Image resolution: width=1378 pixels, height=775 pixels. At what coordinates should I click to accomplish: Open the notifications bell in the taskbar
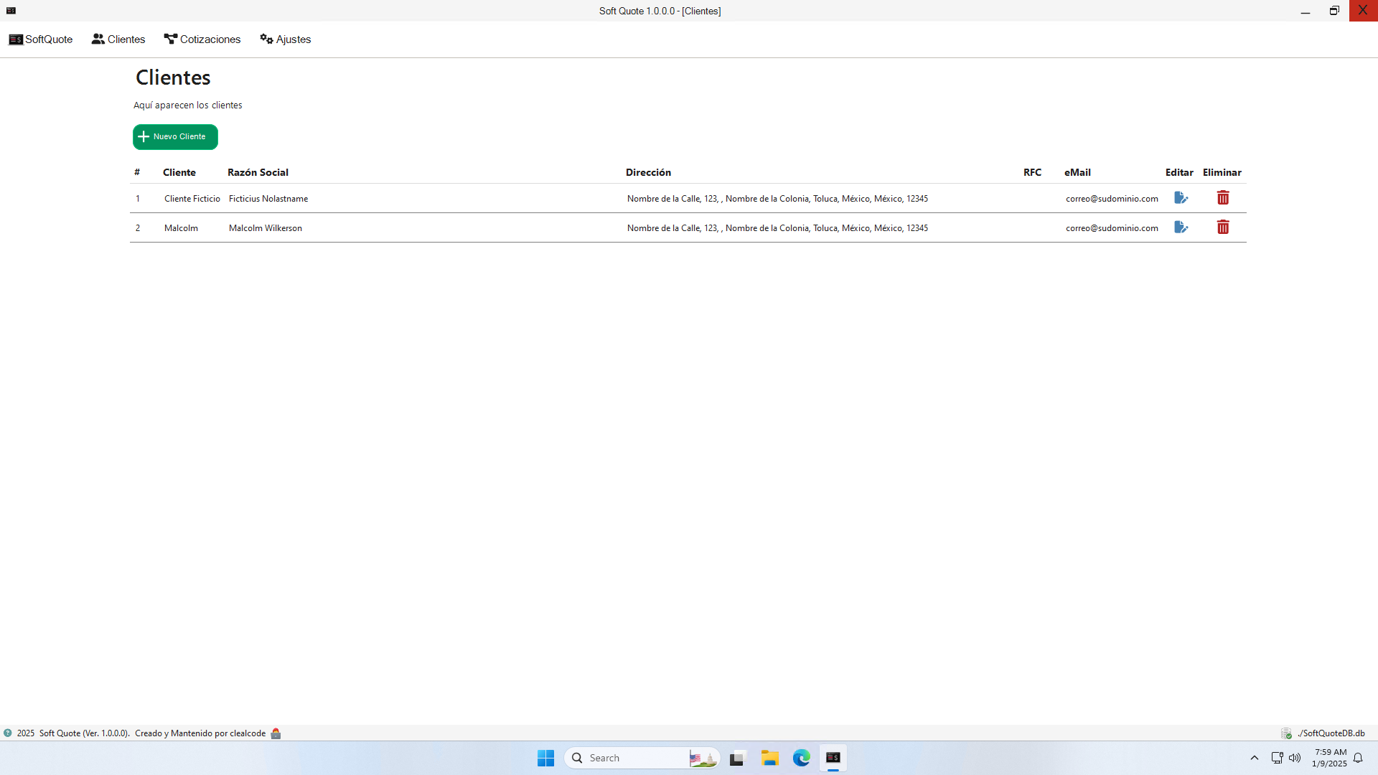pyautogui.click(x=1358, y=758)
